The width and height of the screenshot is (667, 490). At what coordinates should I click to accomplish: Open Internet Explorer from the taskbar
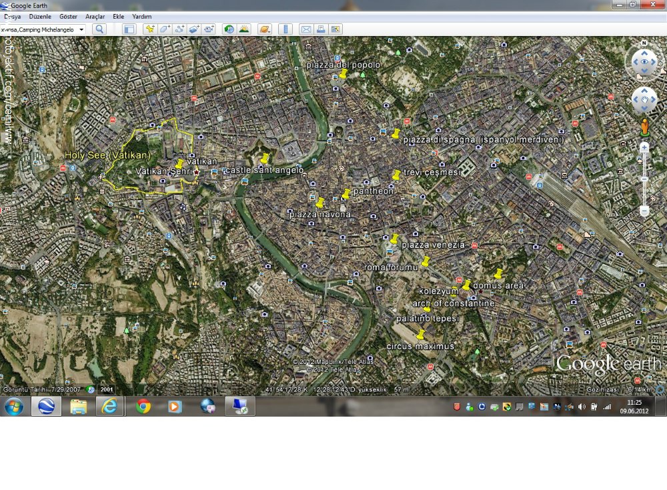[109, 407]
